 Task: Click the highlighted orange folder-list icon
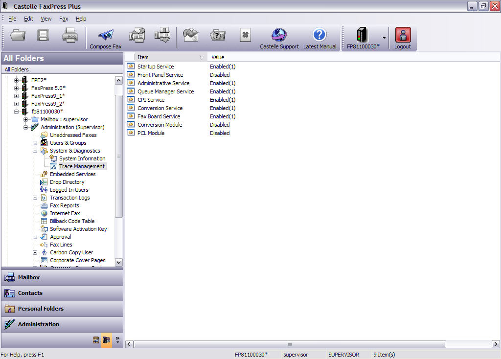pos(106,340)
